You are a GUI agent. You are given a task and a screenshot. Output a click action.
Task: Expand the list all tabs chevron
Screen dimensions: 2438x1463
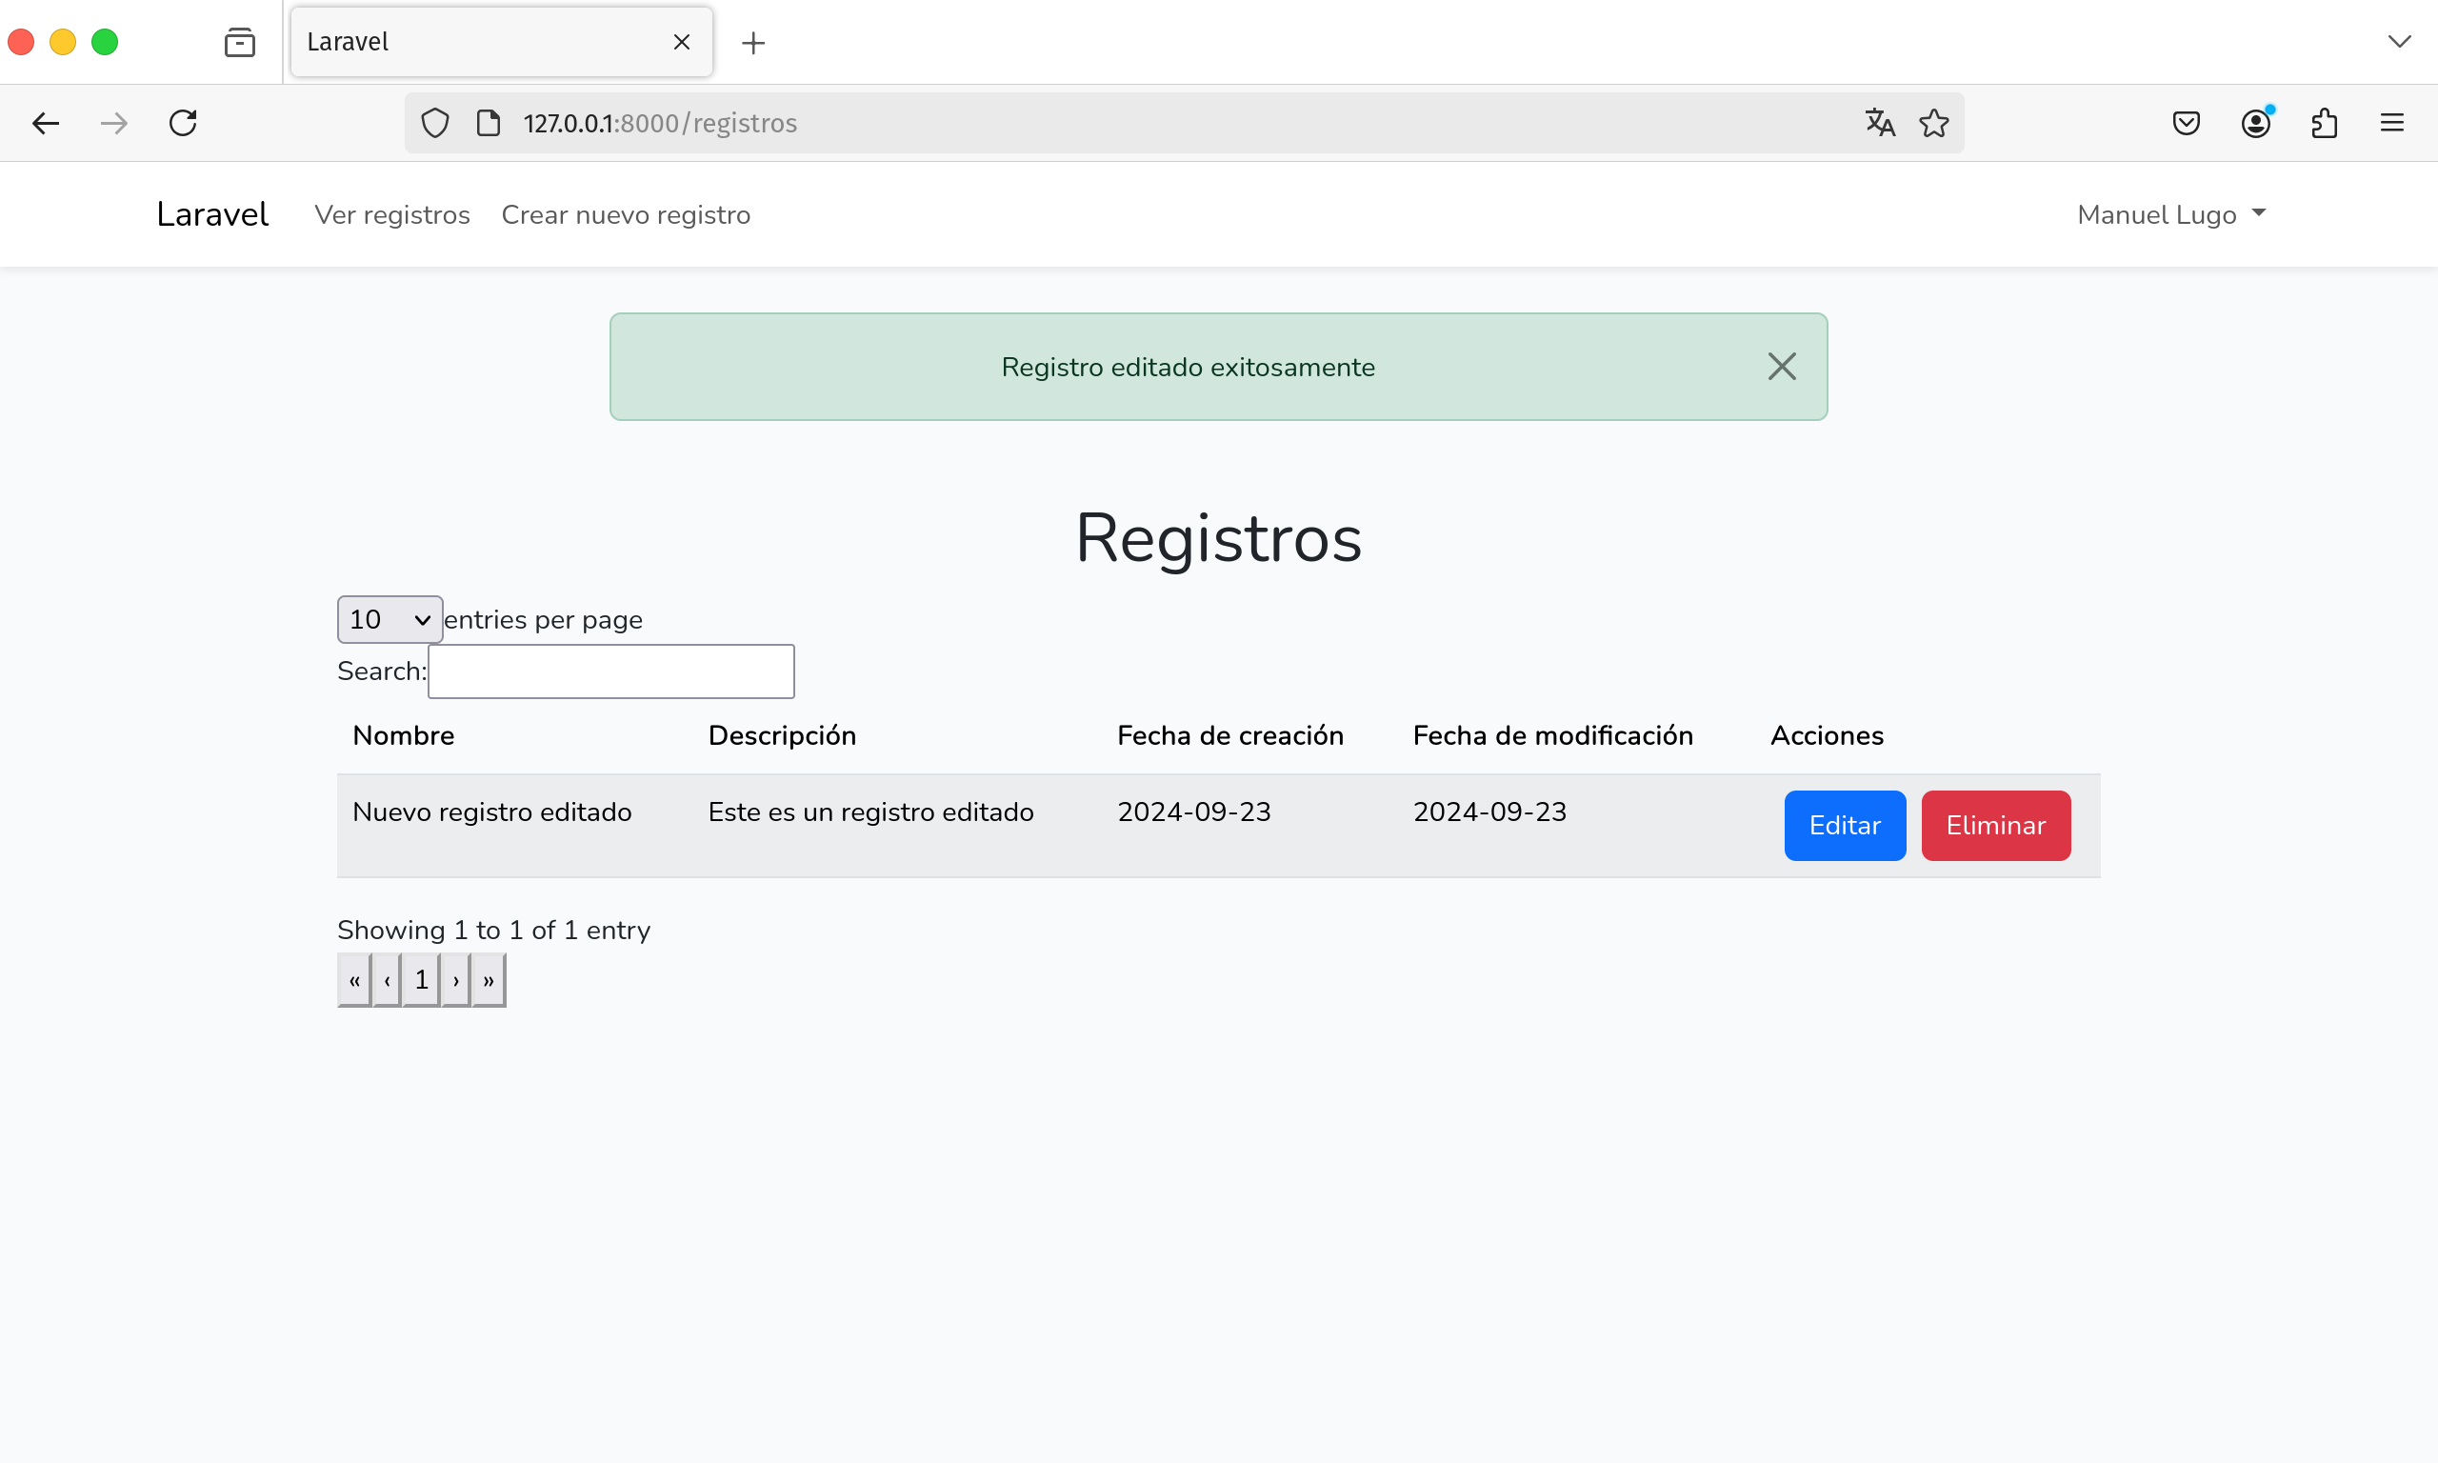(x=2399, y=43)
